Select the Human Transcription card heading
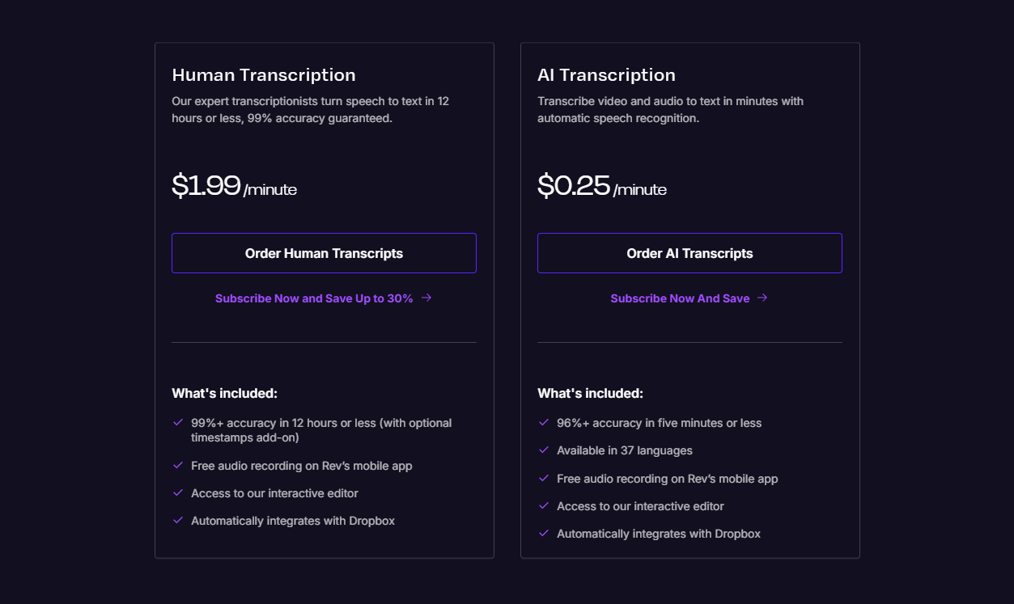Viewport: 1014px width, 604px height. [x=264, y=74]
